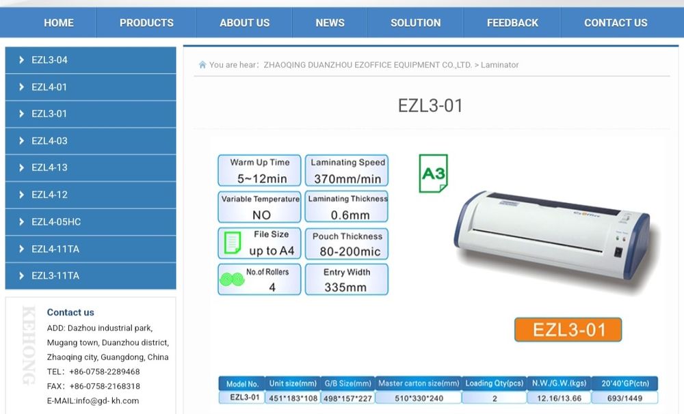The width and height of the screenshot is (684, 414).
Task: Click the G/B Size(mm) table header
Action: (x=347, y=383)
